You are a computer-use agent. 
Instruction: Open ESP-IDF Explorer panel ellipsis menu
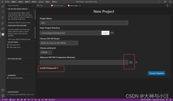click(33, 5)
